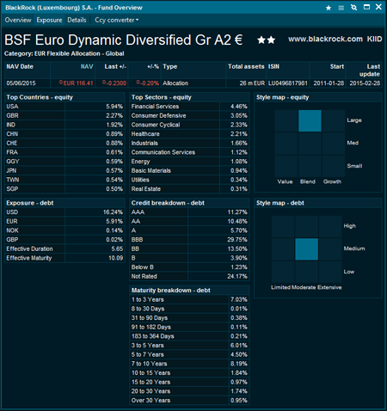Open the Details tab
The width and height of the screenshot is (387, 411).
(77, 20)
